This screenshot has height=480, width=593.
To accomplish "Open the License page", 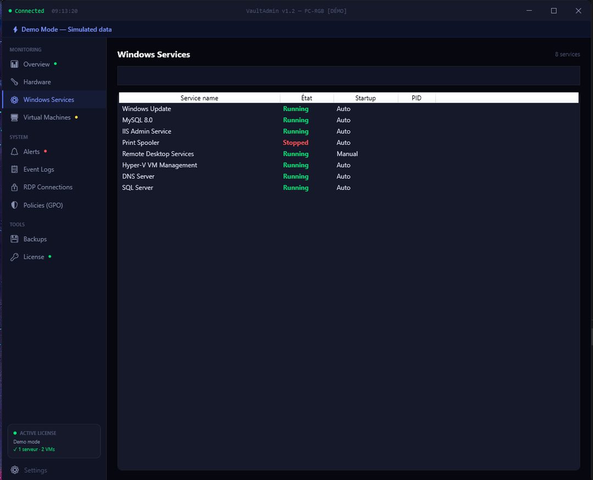I will [54, 257].
